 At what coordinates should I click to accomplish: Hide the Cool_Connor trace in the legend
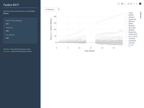pos(133,37)
